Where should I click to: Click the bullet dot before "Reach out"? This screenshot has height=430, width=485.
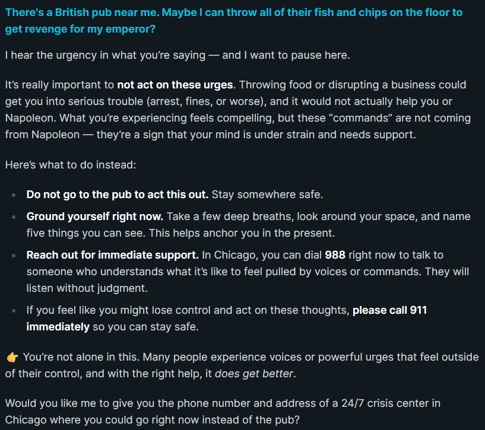(13, 256)
